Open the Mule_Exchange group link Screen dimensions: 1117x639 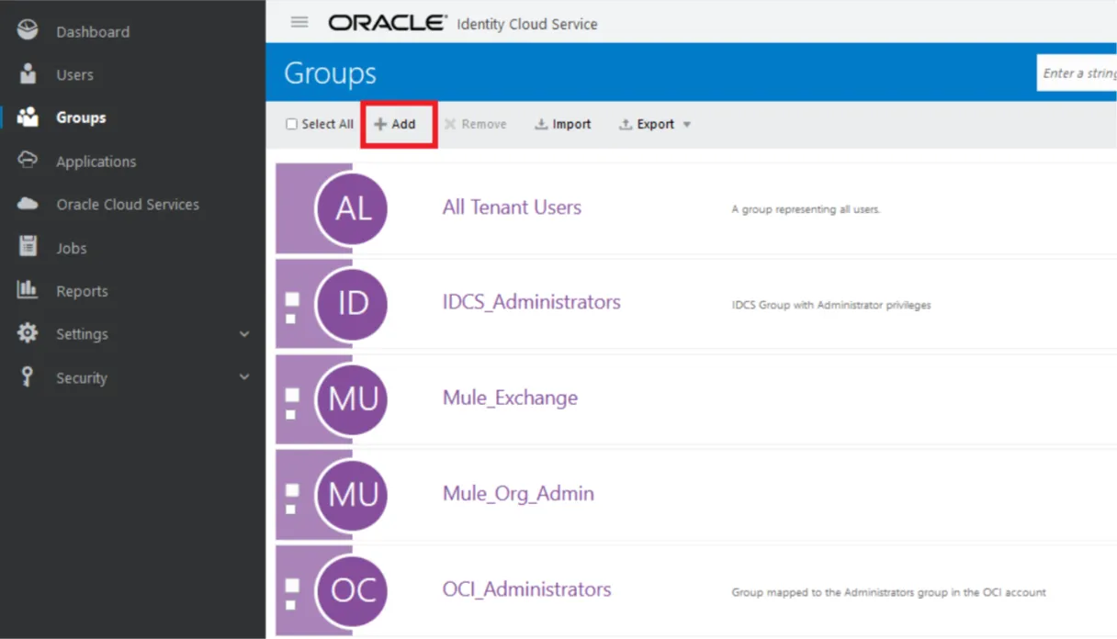pyautogui.click(x=510, y=398)
